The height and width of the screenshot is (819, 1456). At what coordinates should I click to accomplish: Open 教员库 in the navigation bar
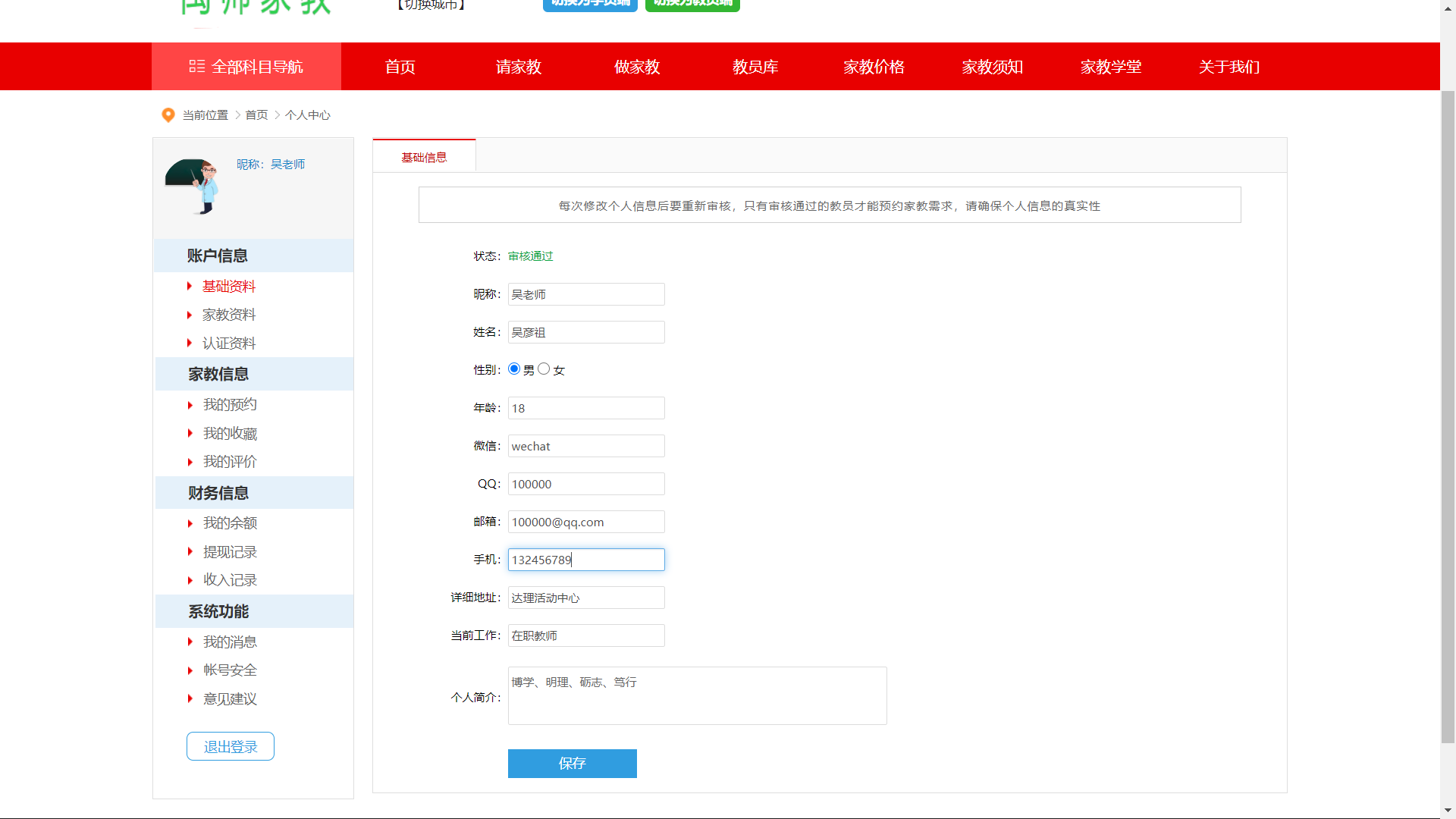(755, 67)
